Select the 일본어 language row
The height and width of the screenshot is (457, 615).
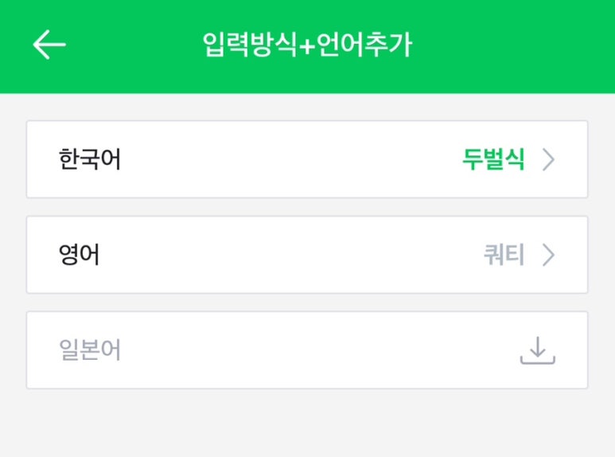point(307,350)
